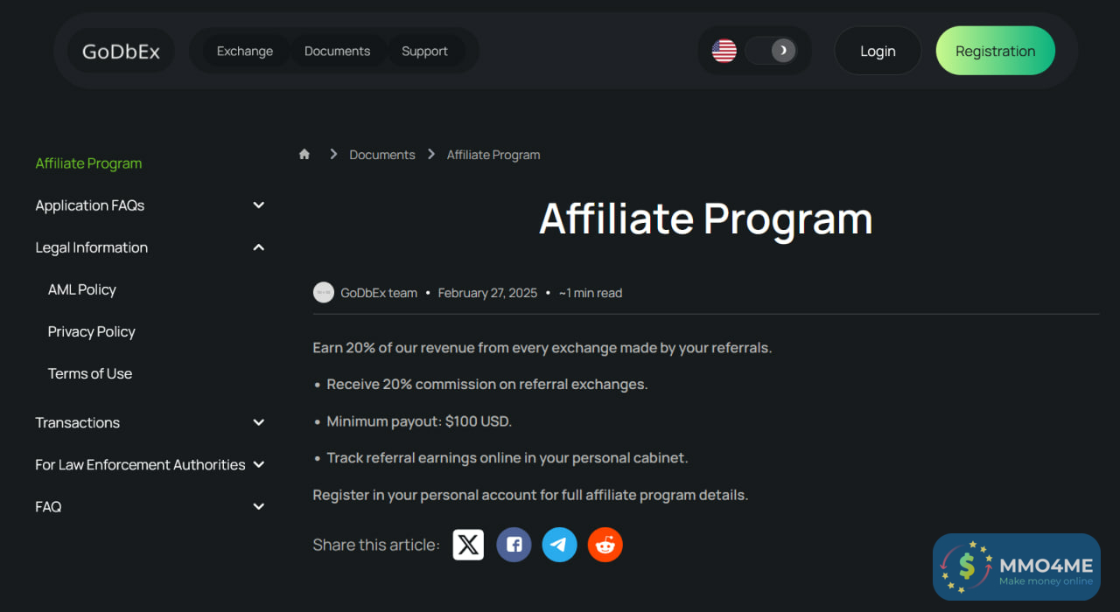This screenshot has height=612, width=1120.
Task: Collapse the Legal Information section chevron
Action: (258, 247)
